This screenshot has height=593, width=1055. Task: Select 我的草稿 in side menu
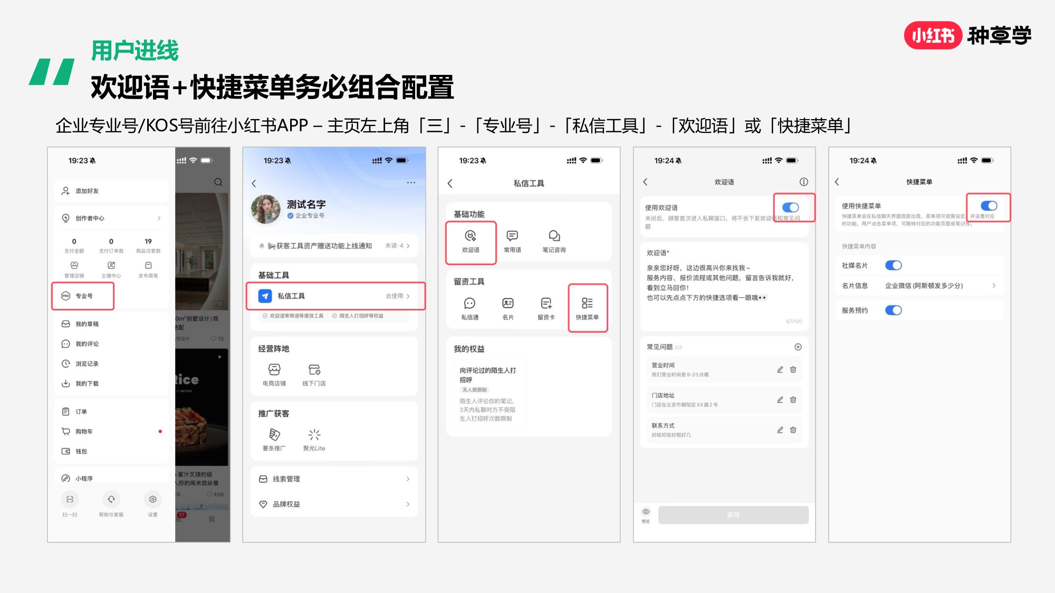111,324
